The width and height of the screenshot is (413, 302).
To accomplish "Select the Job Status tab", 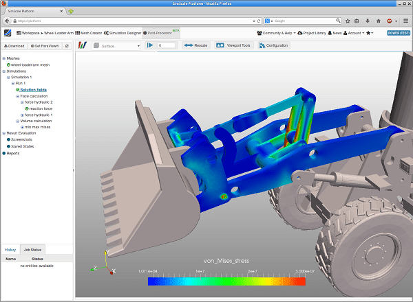I will tap(32, 250).
